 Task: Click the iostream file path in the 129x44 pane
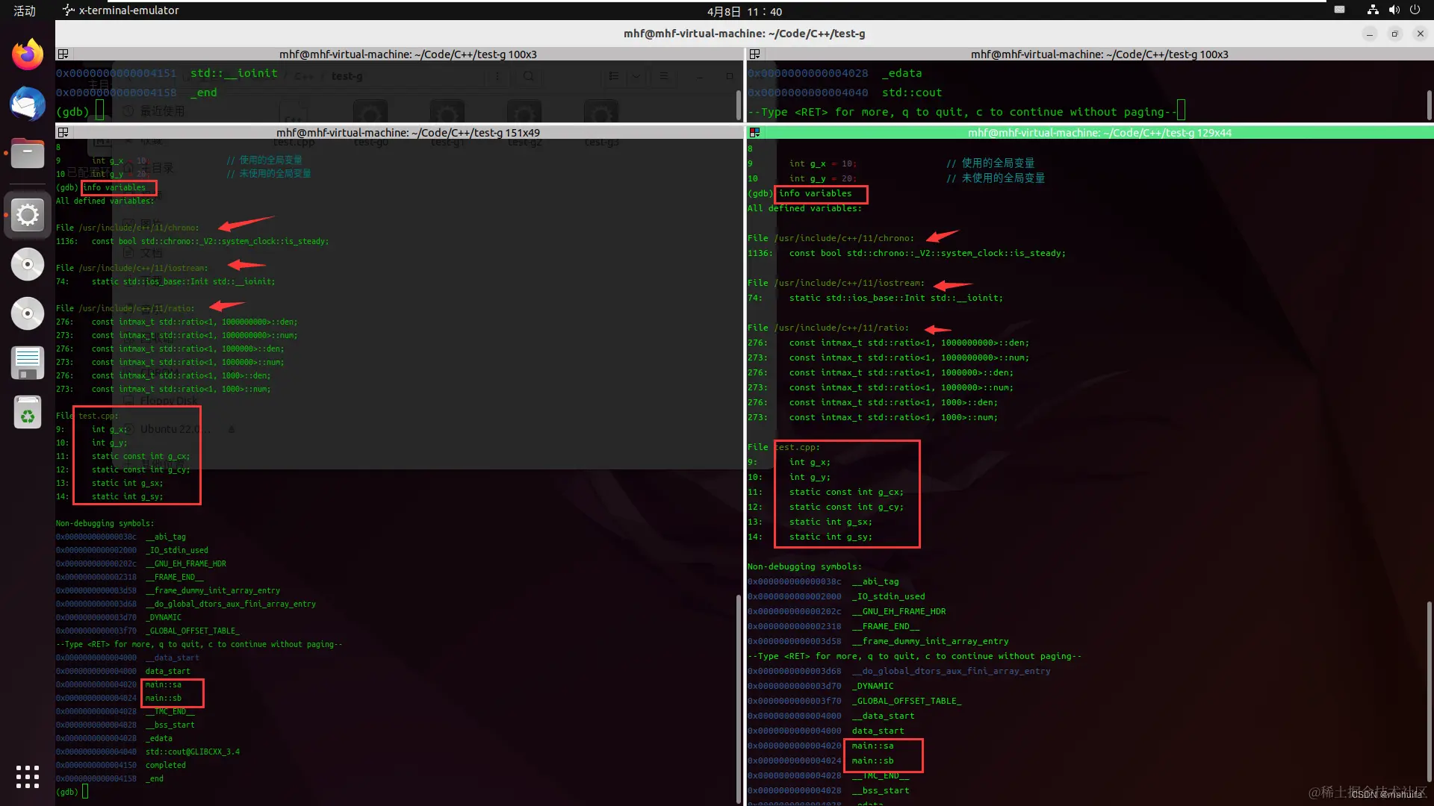[x=849, y=283]
